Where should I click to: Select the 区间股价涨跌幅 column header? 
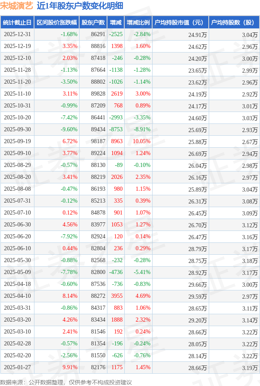click(56, 23)
